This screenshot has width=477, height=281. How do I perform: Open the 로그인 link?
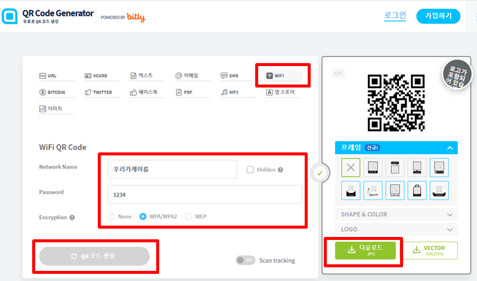395,15
